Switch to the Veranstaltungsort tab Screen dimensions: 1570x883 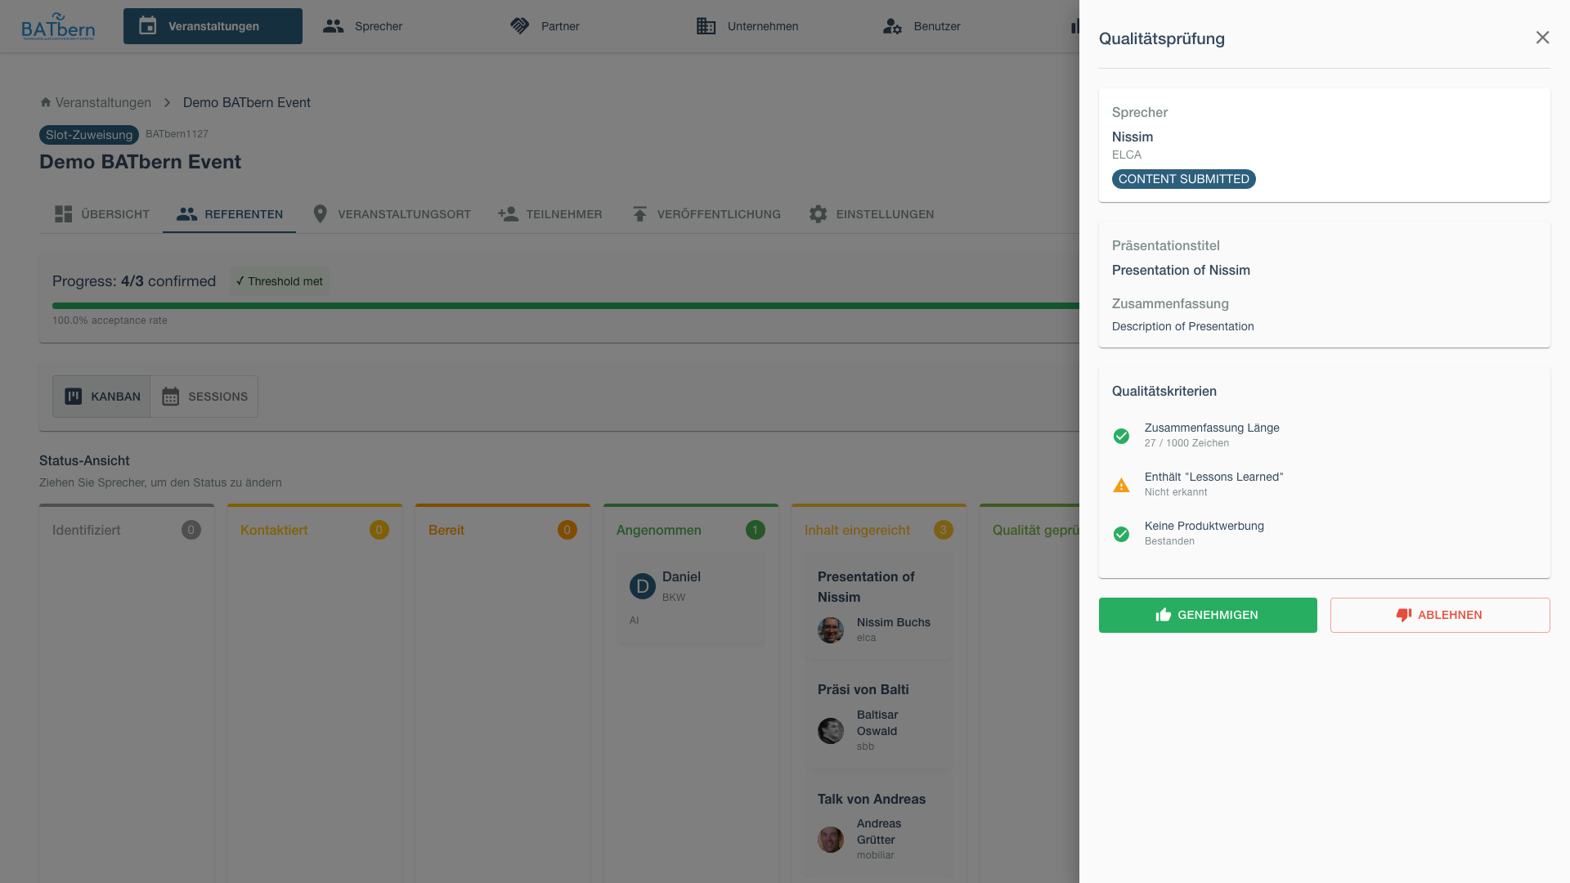391,214
